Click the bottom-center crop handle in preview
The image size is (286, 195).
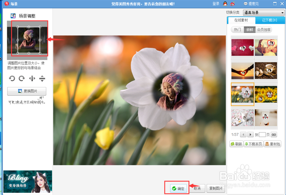pos(29,53)
